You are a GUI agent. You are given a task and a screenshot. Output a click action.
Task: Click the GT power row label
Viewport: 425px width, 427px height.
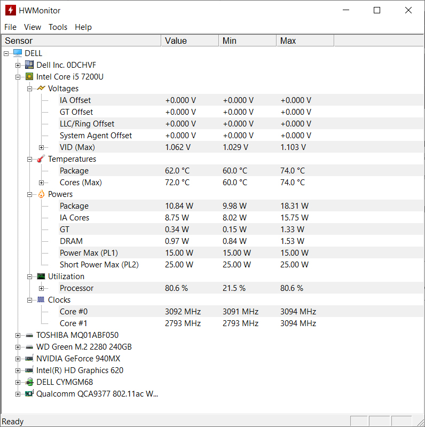65,230
